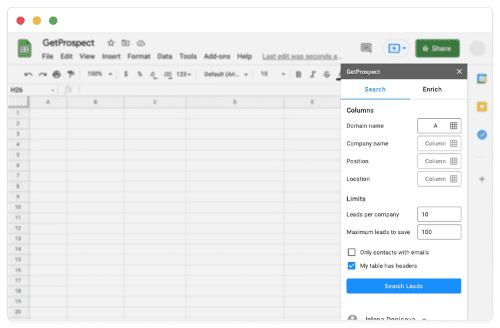The image size is (500, 328).
Task: Edit the Leads per company field
Action: point(439,214)
